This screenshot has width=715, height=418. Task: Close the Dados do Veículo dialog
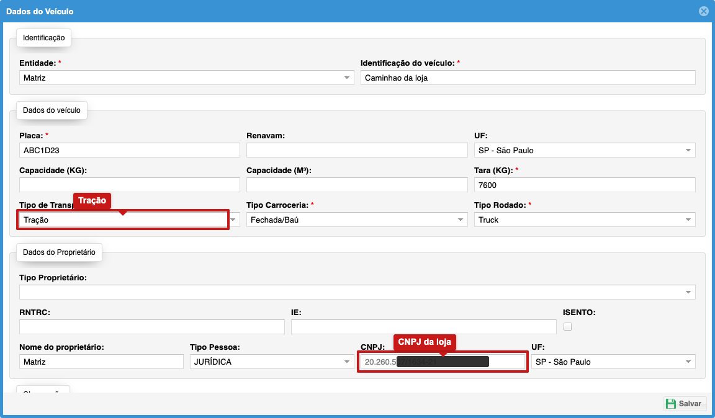(704, 11)
